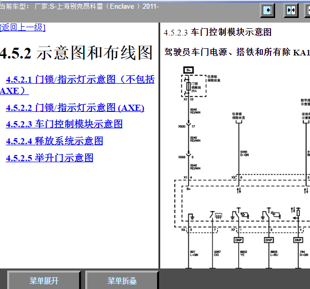Image resolution: width=310 pixels, height=289 pixels.
Task: Open 4.5.2.4 释放系统示意图 link
Action: pos(54,141)
